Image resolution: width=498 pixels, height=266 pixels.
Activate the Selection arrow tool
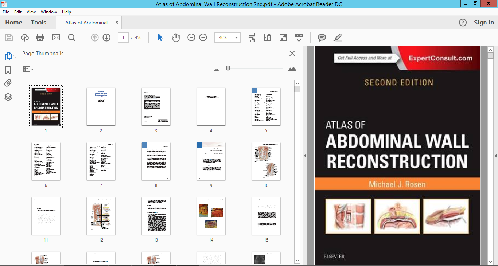click(160, 38)
